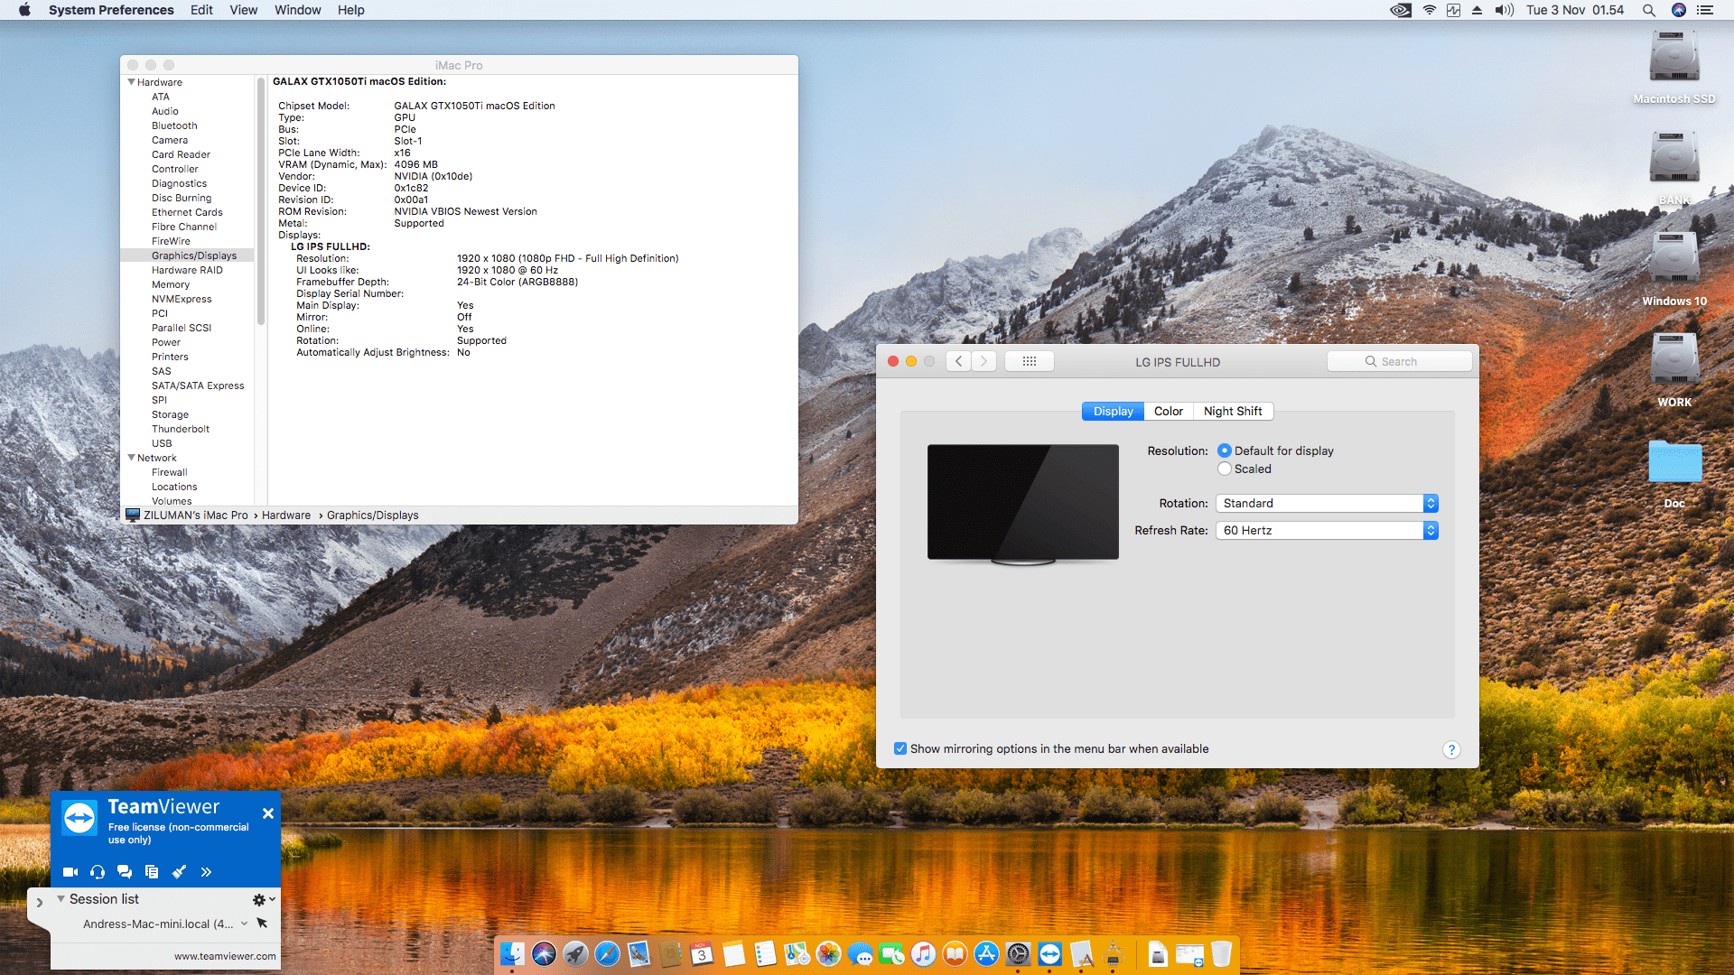Click the TeamViewer video camera icon
The width and height of the screenshot is (1734, 975).
click(70, 872)
